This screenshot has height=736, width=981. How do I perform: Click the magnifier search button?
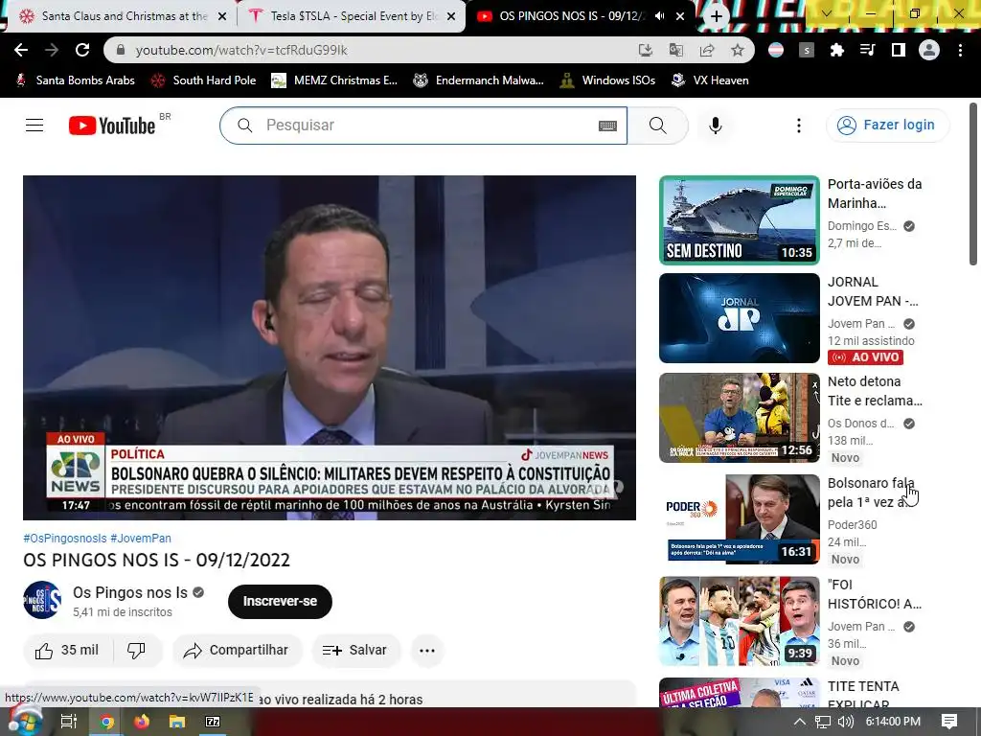(x=657, y=126)
